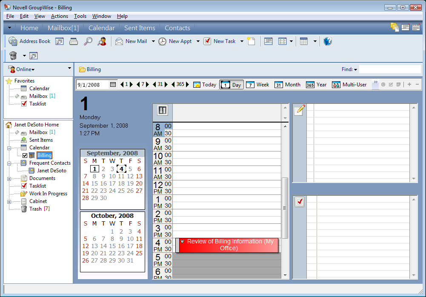The width and height of the screenshot is (426, 297).
Task: Select October 15 in mini calendar
Action: coord(112,246)
